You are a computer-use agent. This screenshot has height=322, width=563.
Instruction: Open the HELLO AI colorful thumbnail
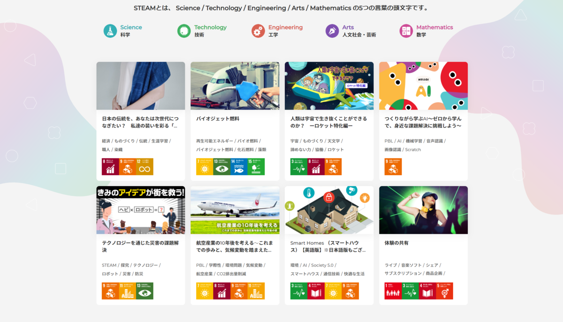click(x=423, y=86)
